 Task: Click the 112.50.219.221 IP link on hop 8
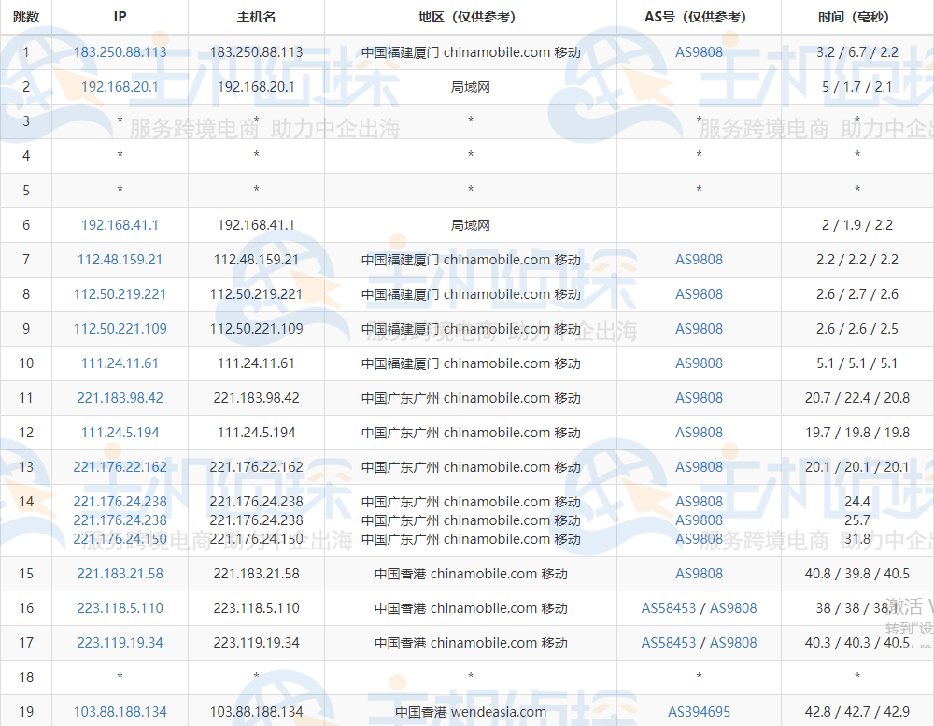click(x=120, y=294)
